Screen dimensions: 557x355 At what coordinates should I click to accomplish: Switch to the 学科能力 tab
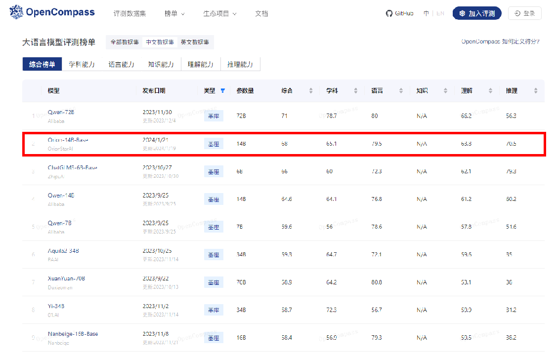click(82, 64)
